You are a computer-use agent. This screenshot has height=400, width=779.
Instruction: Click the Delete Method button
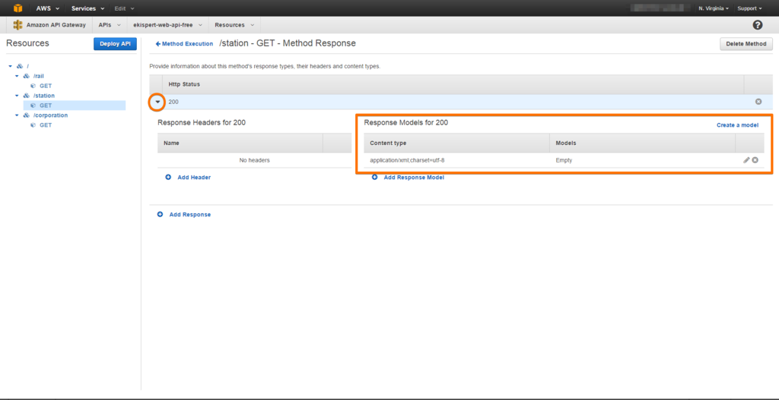click(x=746, y=43)
